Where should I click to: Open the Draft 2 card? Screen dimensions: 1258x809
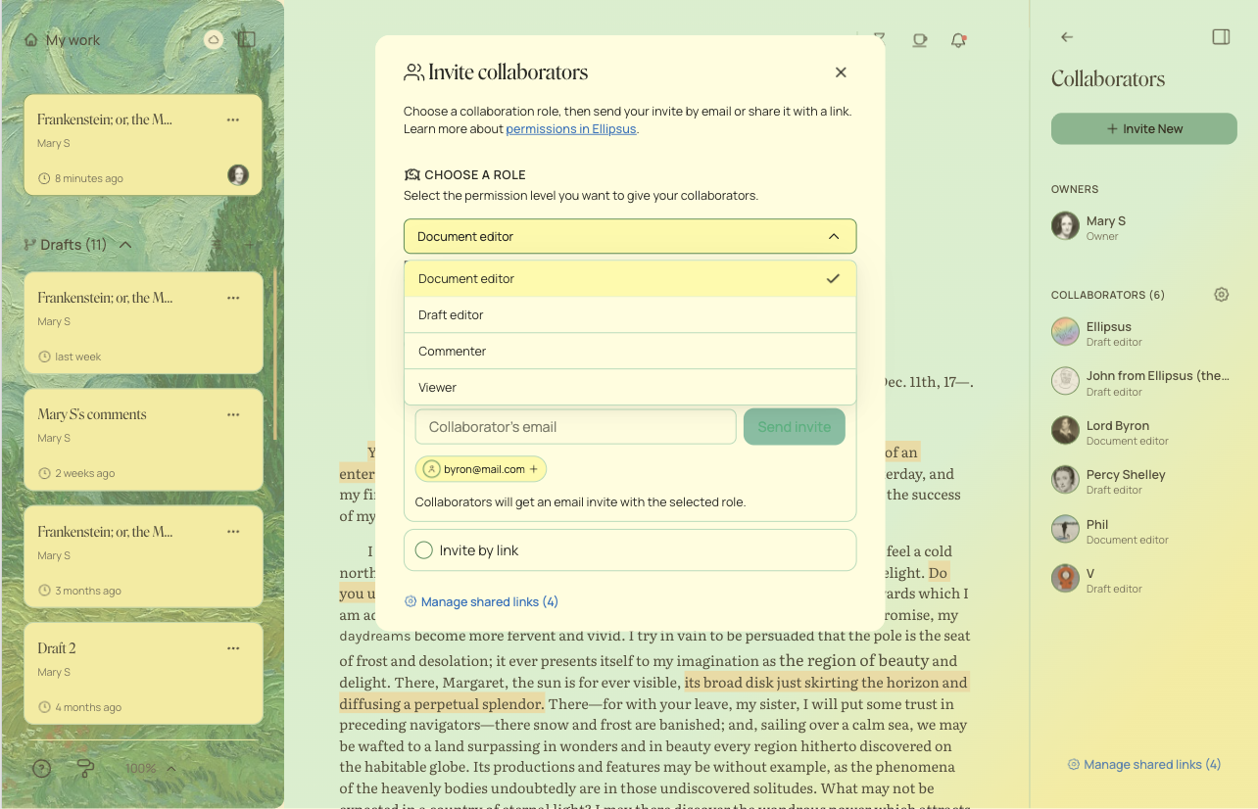point(144,674)
